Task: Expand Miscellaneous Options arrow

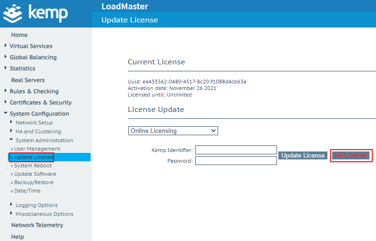Action: pyautogui.click(x=11, y=213)
